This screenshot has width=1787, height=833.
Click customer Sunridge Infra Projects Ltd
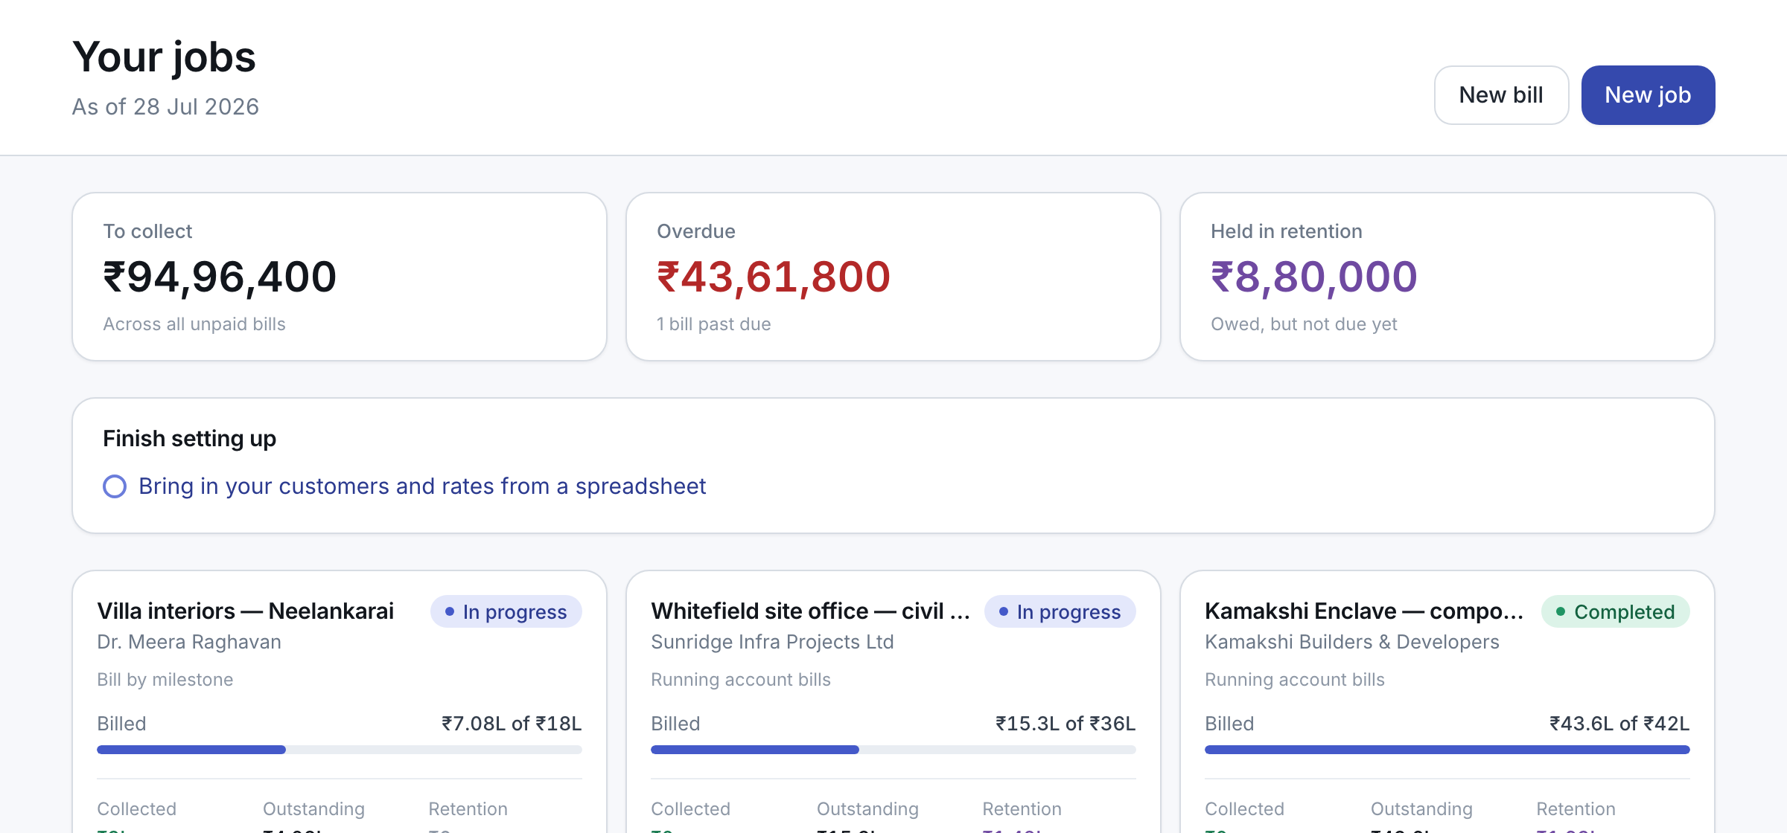[772, 642]
